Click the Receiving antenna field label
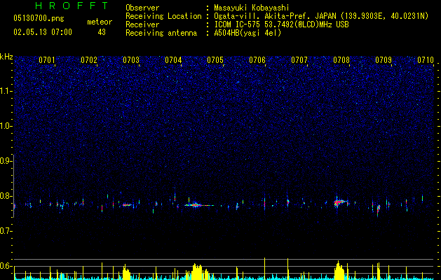 [x=161, y=33]
